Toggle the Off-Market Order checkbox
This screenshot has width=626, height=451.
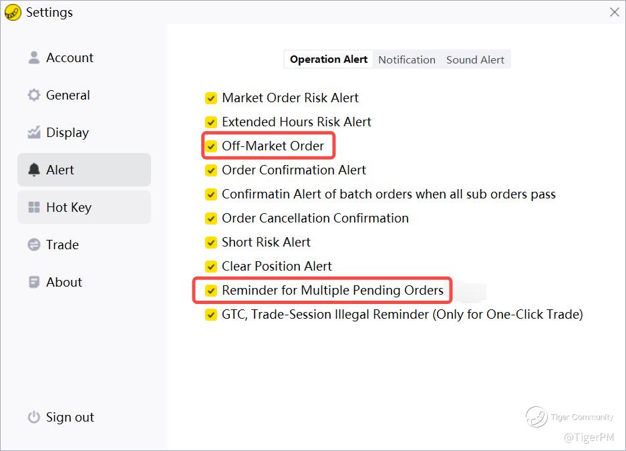(211, 146)
